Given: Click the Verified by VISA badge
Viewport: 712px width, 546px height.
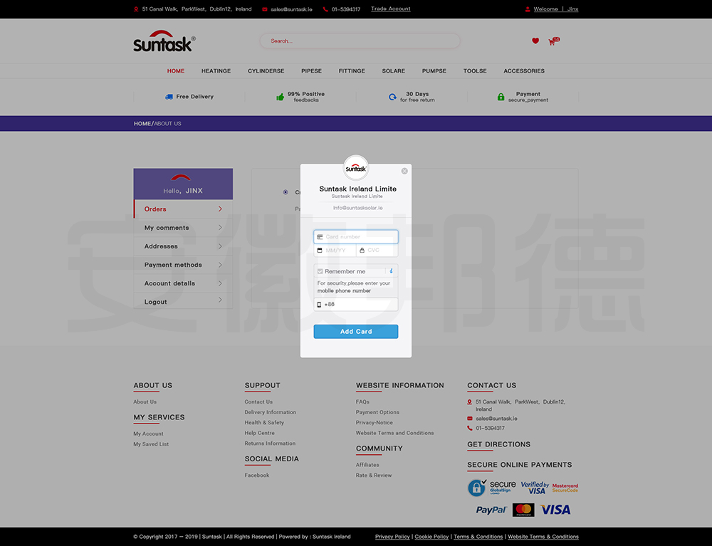Looking at the screenshot, I should point(535,488).
